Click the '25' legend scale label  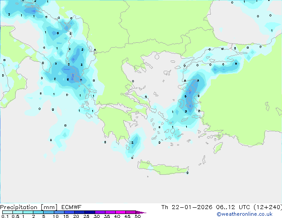[86, 216]
